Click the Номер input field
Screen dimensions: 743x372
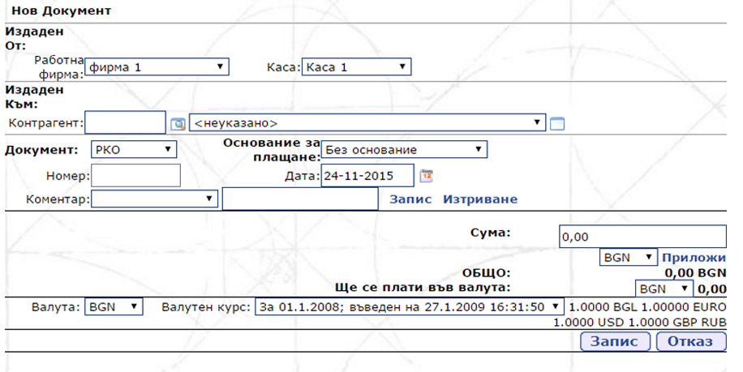click(136, 176)
